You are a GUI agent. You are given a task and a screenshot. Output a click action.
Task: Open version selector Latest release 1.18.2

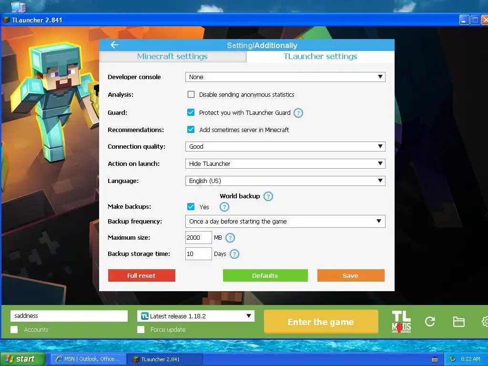tap(196, 316)
